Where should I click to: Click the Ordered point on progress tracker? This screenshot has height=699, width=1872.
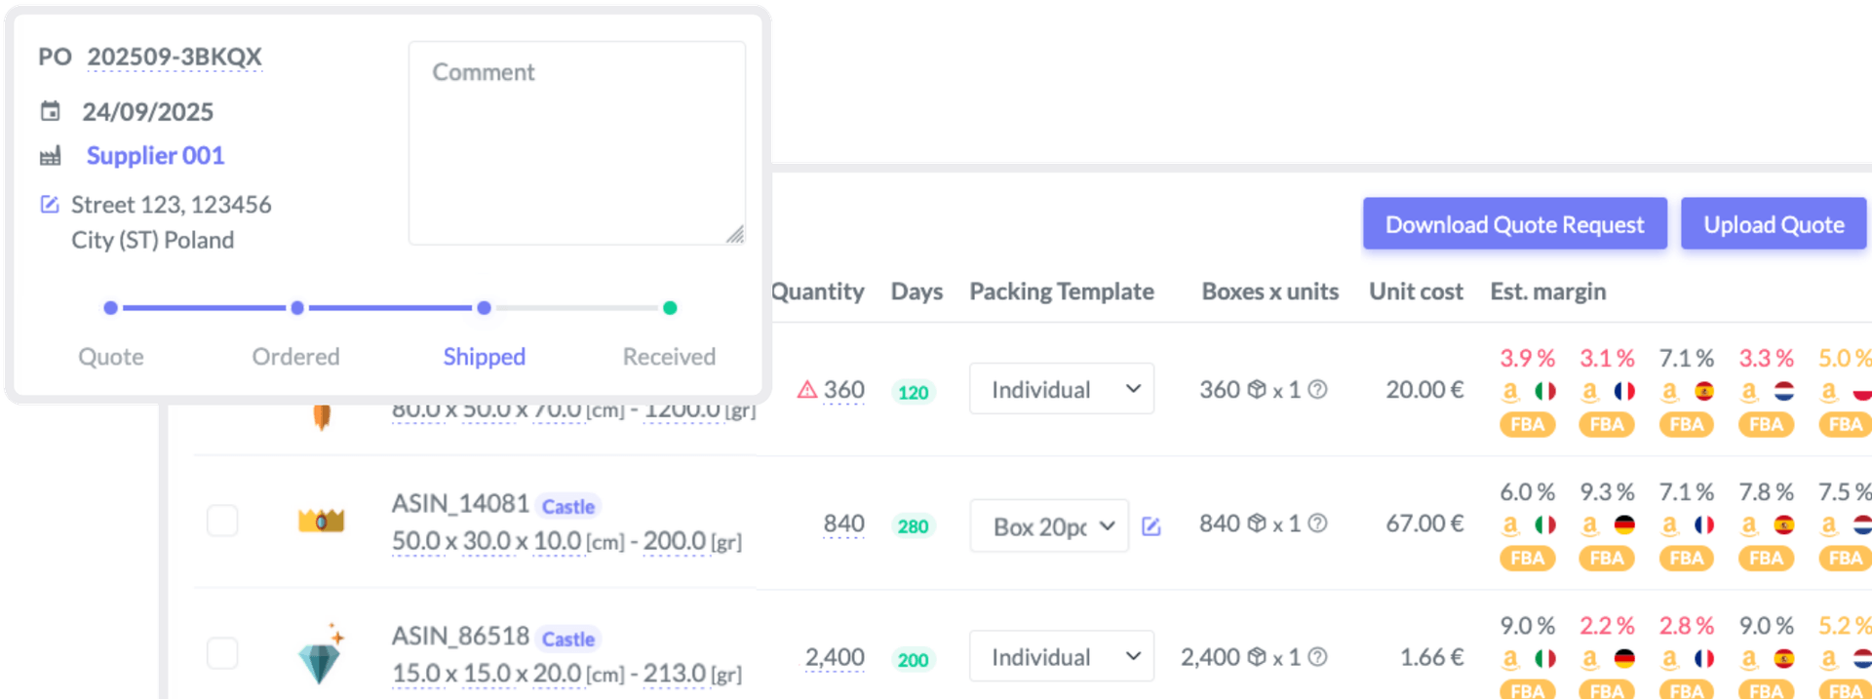297,308
